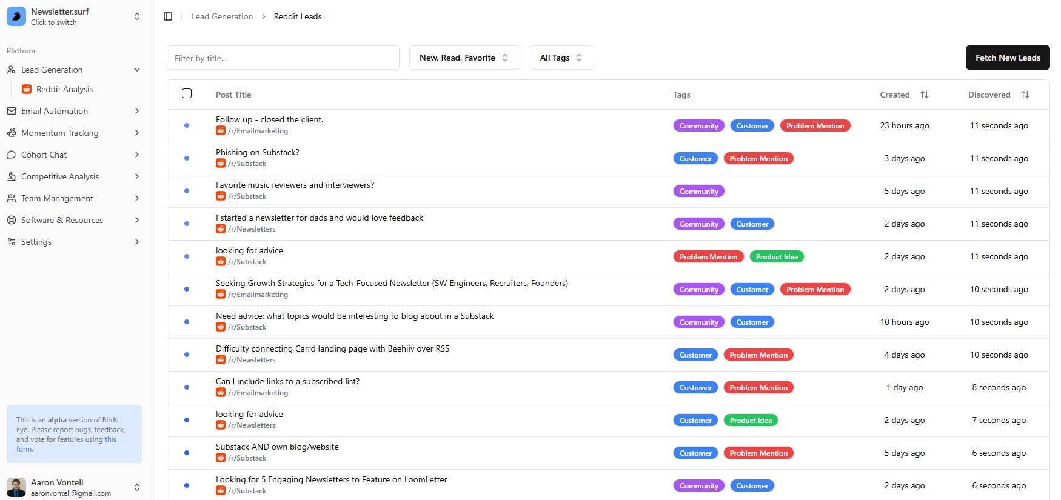Open the Competitive Analysis menu item
The image size is (1061, 500).
[x=60, y=176]
